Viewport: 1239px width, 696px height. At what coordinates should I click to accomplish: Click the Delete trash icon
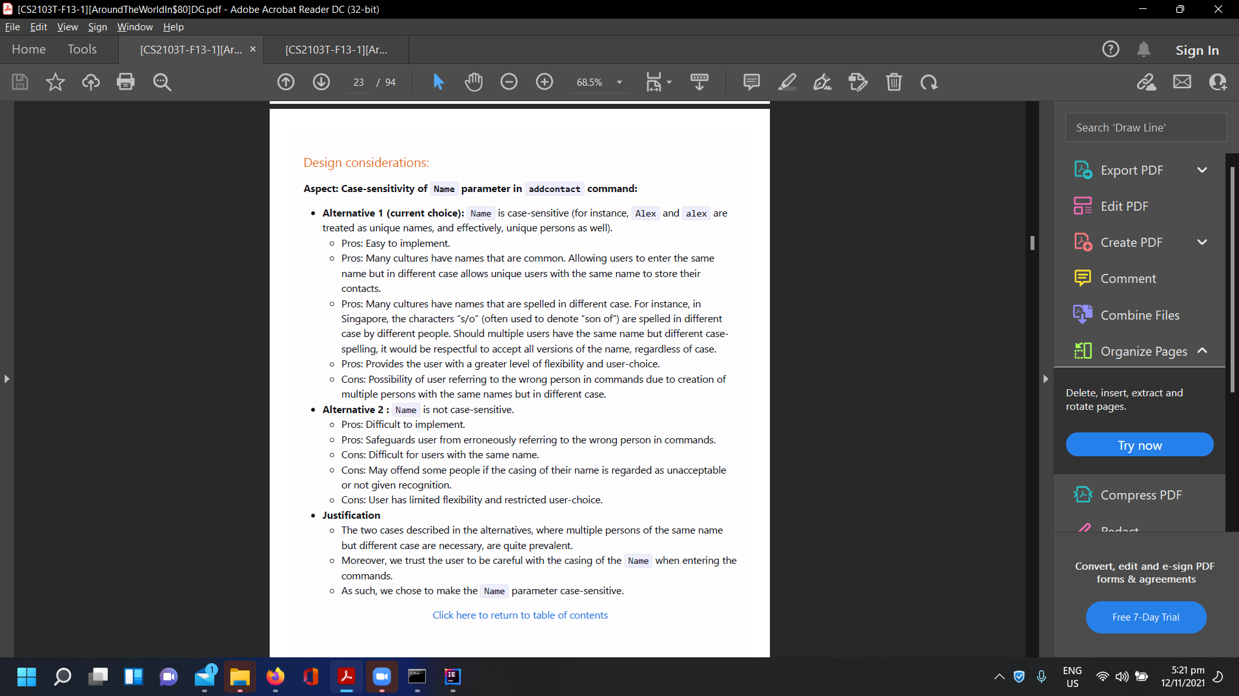pos(894,82)
